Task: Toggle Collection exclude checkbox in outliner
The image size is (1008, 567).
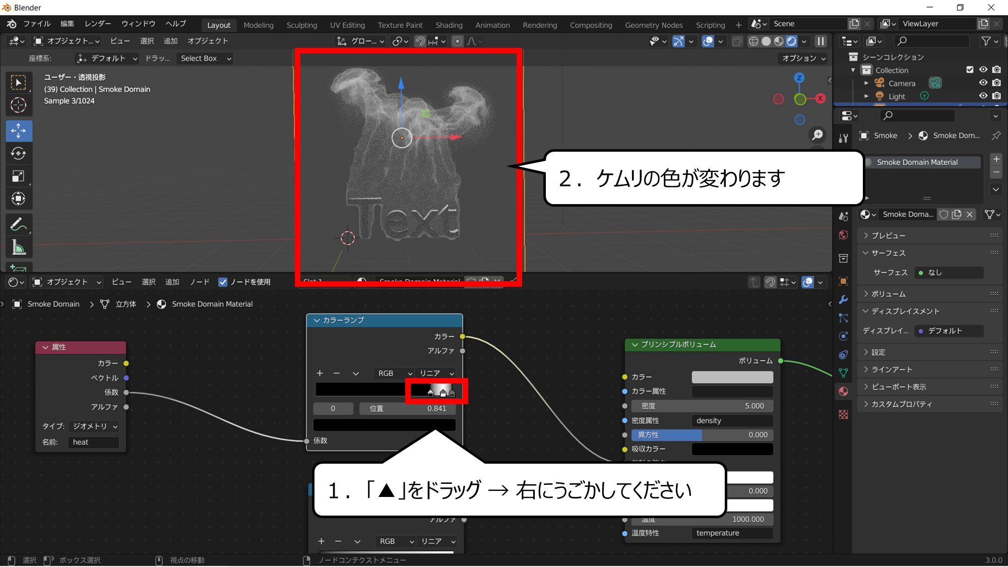Action: (x=969, y=70)
